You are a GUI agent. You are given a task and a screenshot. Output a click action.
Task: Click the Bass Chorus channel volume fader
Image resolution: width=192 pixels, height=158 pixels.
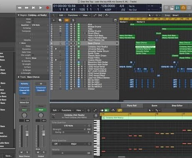[27, 133]
